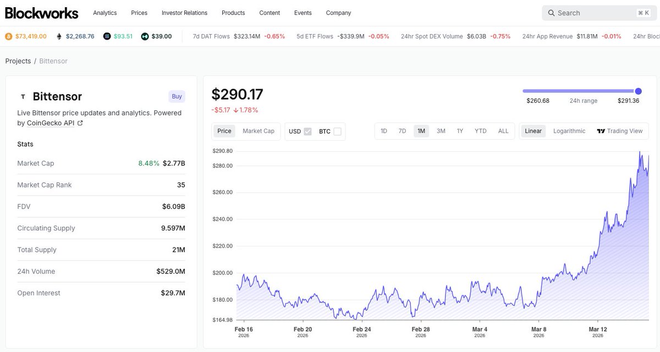Click the 24h range slider track
This screenshot has height=352, width=660.
[580, 91]
